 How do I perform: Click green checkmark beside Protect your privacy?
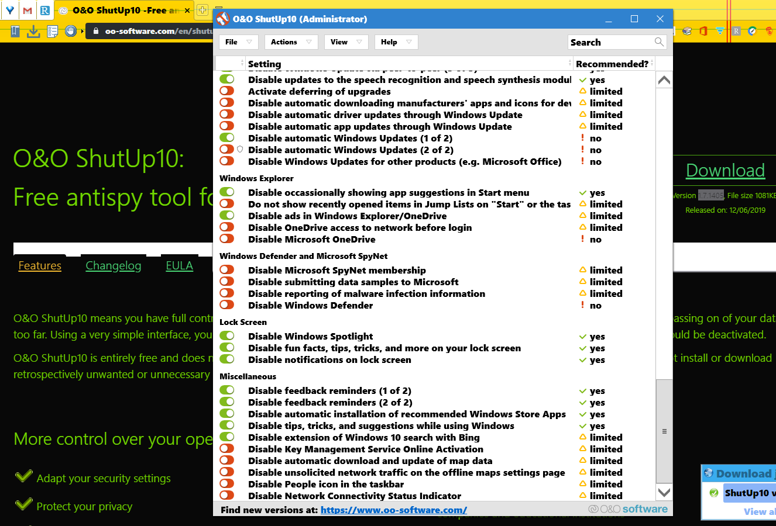(23, 504)
